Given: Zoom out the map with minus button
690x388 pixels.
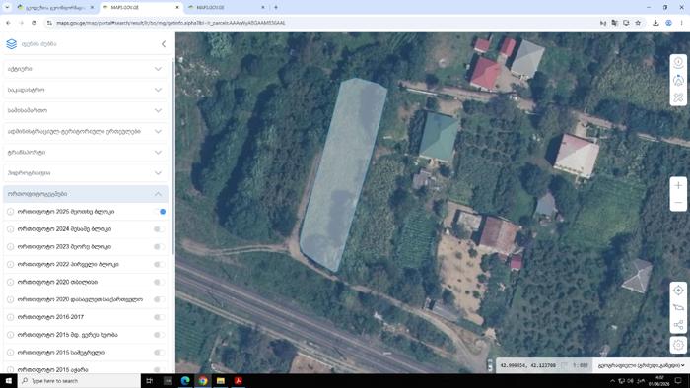Looking at the screenshot, I should [678, 203].
